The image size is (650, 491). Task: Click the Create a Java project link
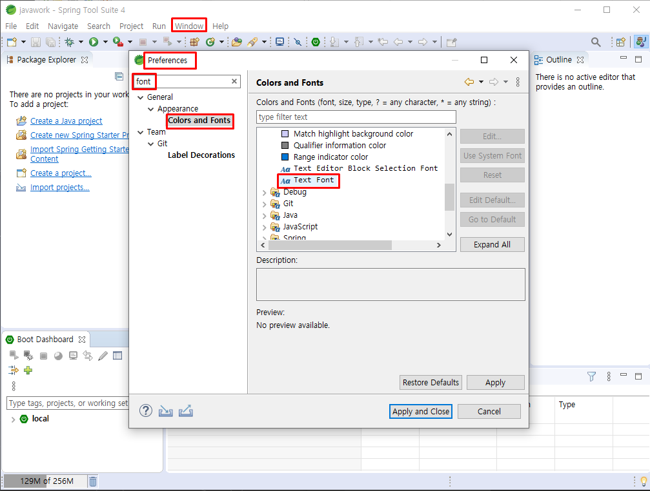click(66, 120)
